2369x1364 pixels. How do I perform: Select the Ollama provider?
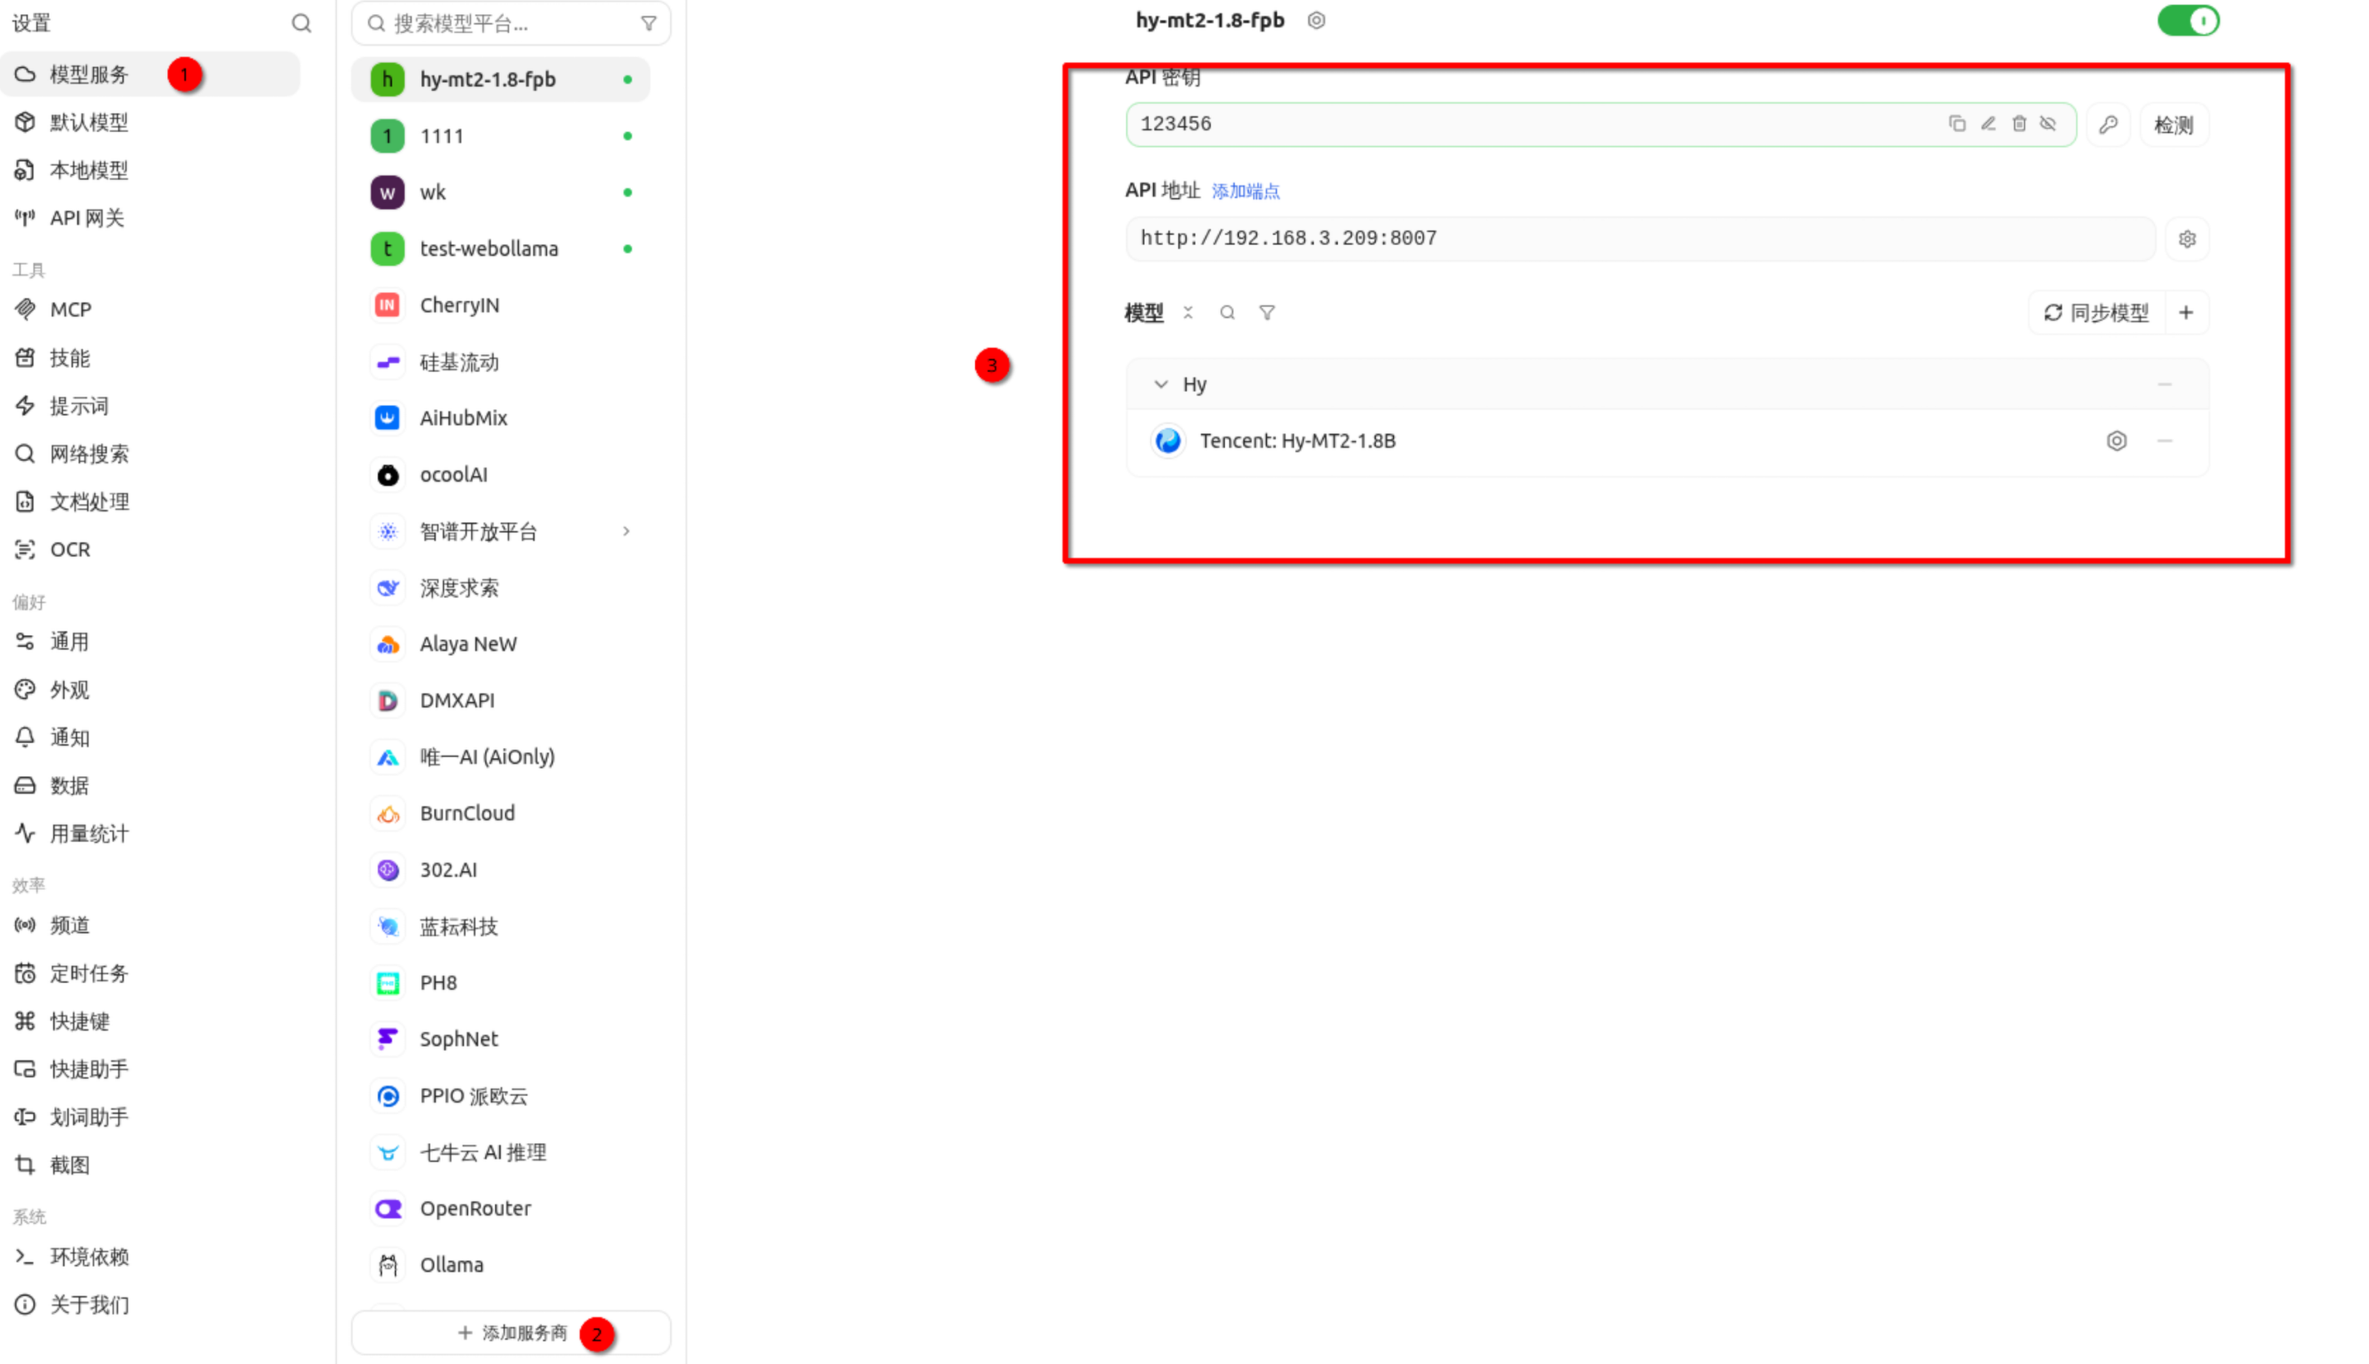502,1264
